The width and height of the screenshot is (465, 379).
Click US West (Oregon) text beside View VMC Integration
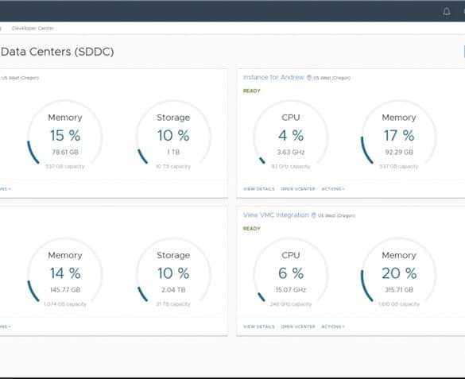click(x=336, y=216)
